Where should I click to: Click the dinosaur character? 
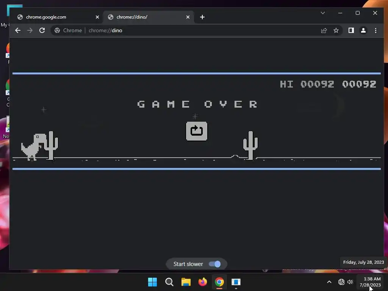tap(34, 147)
